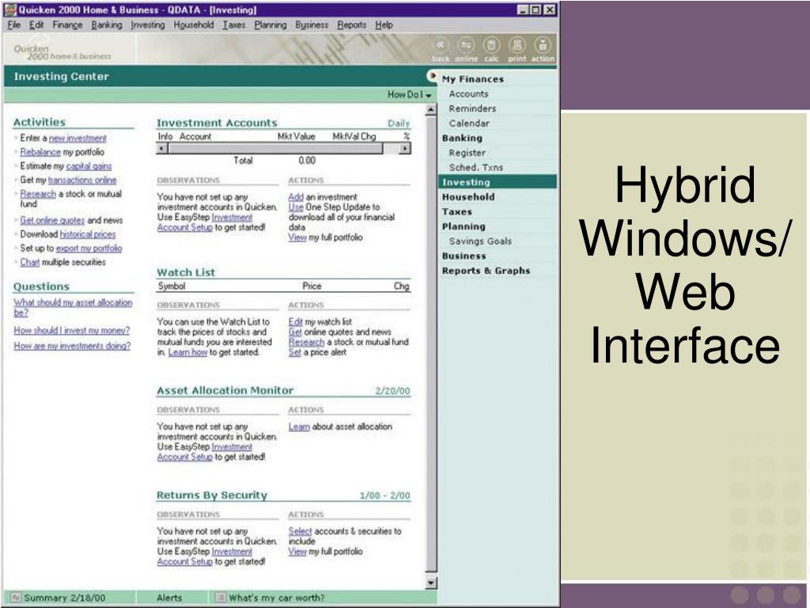Click transactions online link
810x608 pixels.
click(x=82, y=180)
